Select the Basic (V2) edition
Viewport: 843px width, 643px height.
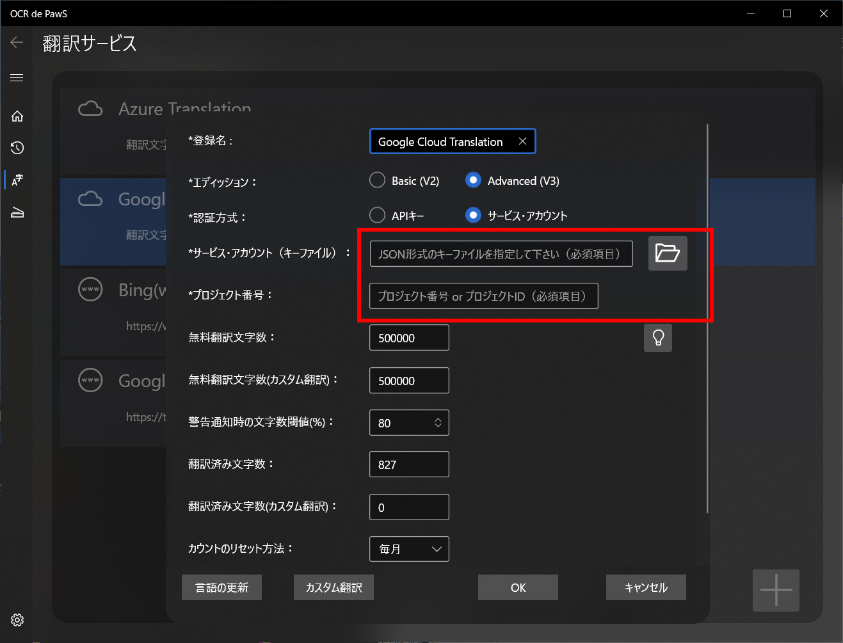coord(378,181)
